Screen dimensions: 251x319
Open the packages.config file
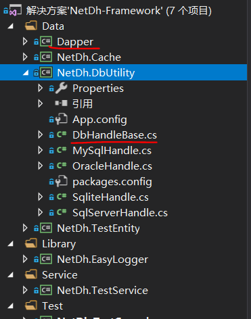112,182
